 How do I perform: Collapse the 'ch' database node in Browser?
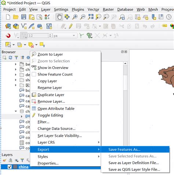(16, 111)
